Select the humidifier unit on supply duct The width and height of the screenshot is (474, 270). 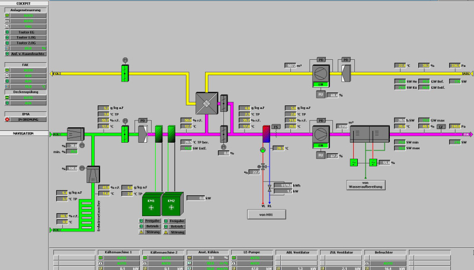(x=370, y=134)
